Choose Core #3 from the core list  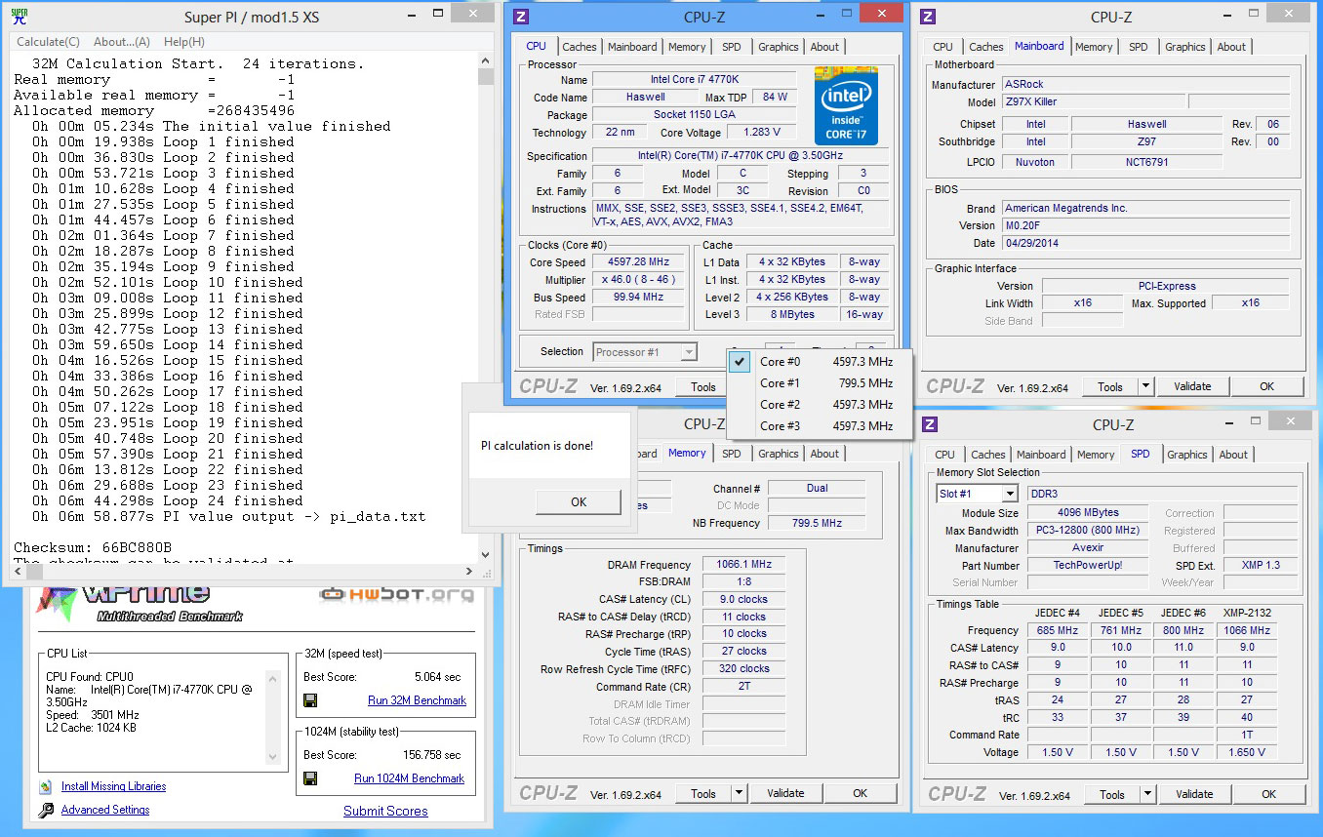pos(820,426)
